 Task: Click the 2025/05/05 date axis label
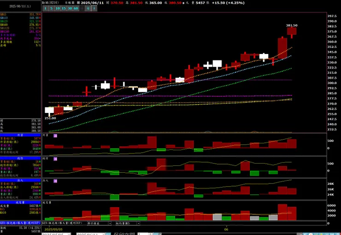53,229
